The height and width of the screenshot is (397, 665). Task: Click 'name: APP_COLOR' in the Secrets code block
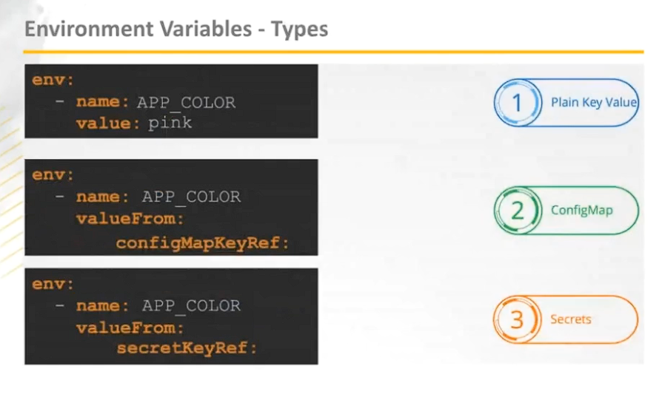[x=158, y=305]
